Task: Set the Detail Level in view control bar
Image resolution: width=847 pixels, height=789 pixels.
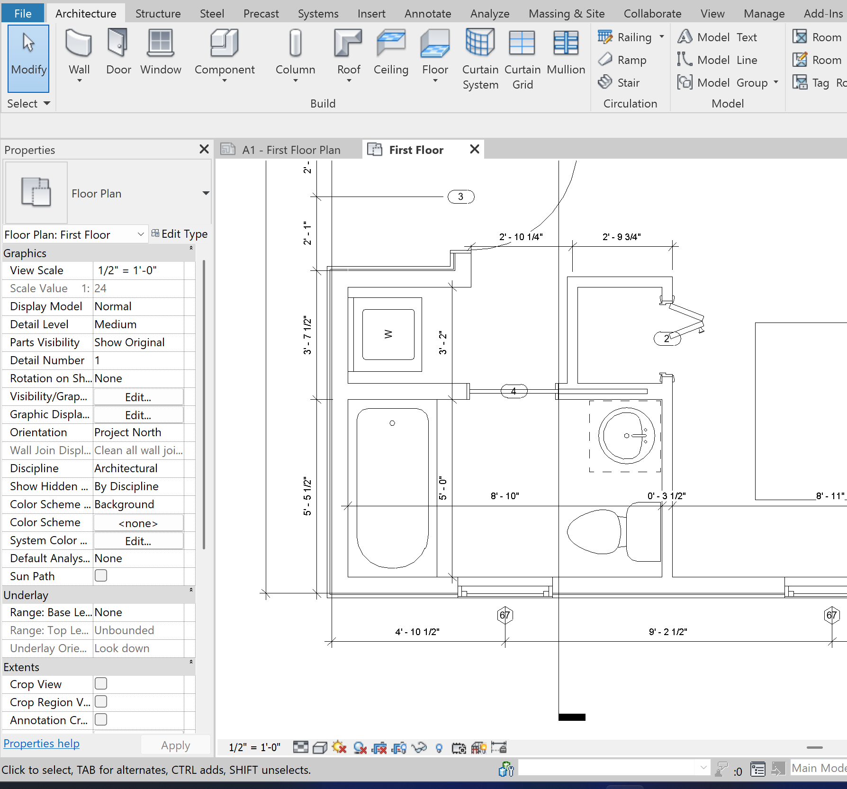Action: [300, 747]
